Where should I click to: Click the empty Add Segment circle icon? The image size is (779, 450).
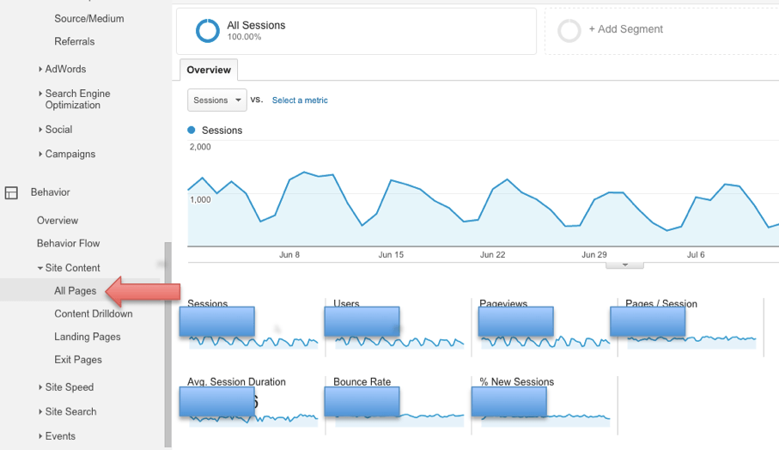tap(569, 31)
